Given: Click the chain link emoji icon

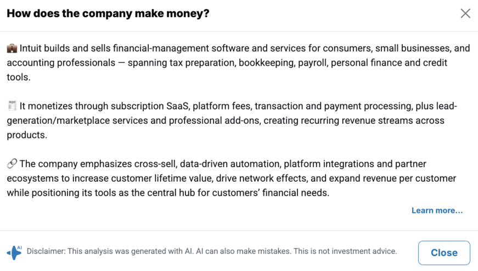Looking at the screenshot, I should [x=12, y=164].
